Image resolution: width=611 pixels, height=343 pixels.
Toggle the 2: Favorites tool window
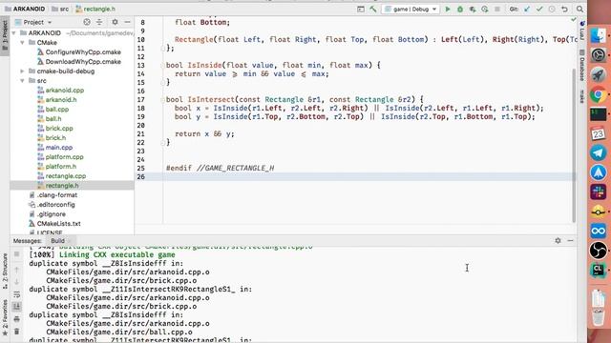5,317
